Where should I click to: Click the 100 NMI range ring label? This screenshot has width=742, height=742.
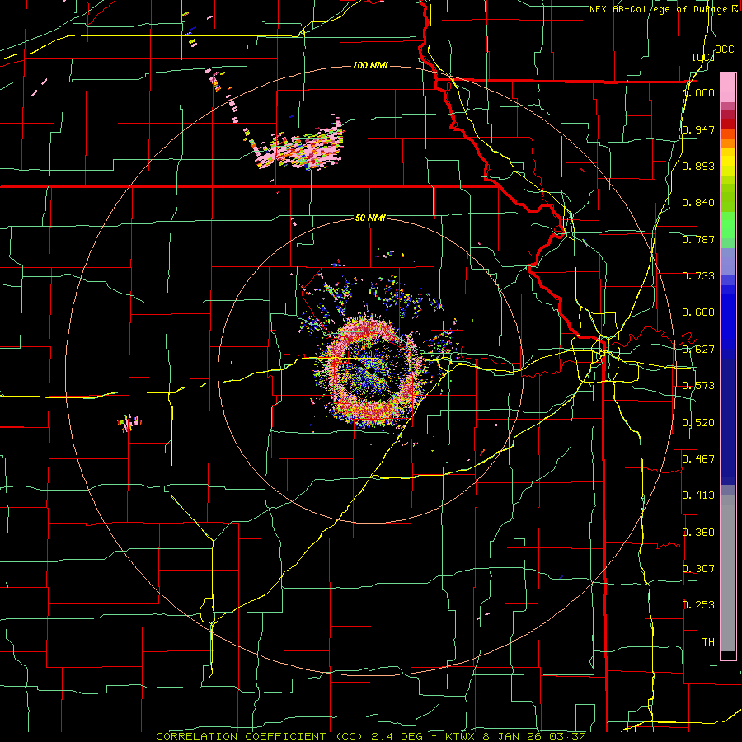pos(370,65)
